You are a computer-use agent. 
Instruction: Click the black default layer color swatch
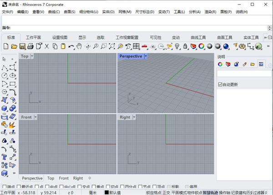106,192
